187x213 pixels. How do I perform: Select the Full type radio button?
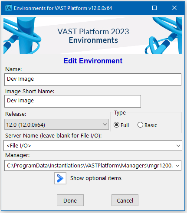point(117,125)
